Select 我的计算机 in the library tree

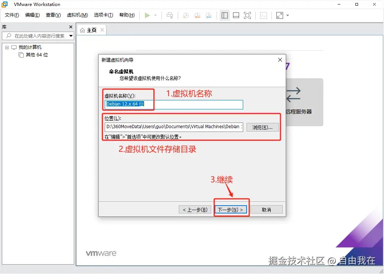tap(30, 47)
